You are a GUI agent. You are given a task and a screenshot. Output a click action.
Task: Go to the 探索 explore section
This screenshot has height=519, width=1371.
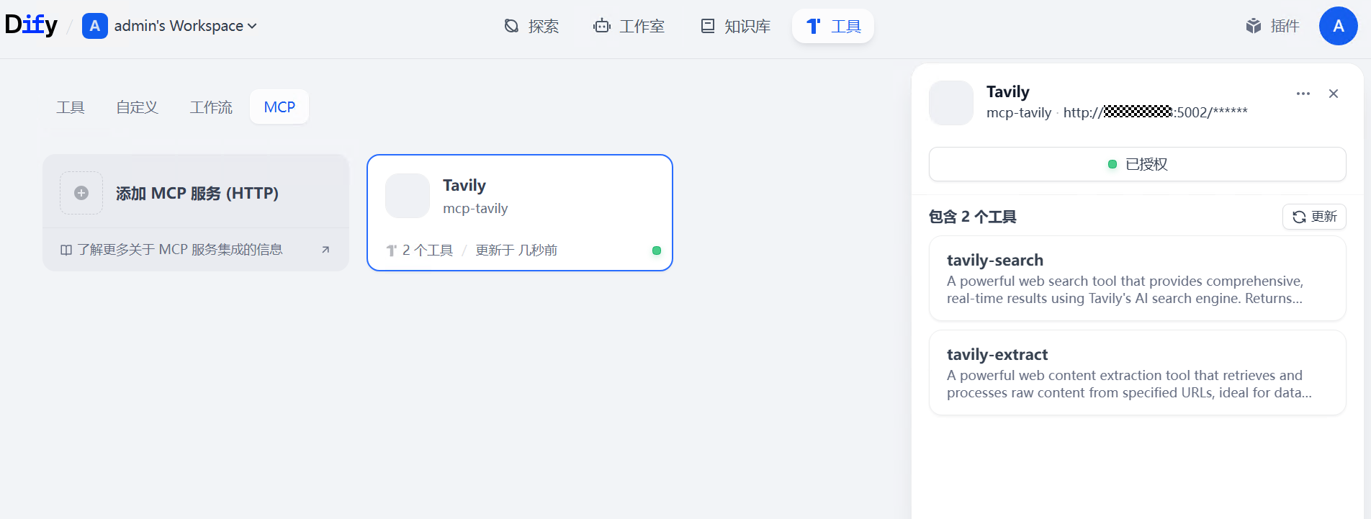[531, 27]
